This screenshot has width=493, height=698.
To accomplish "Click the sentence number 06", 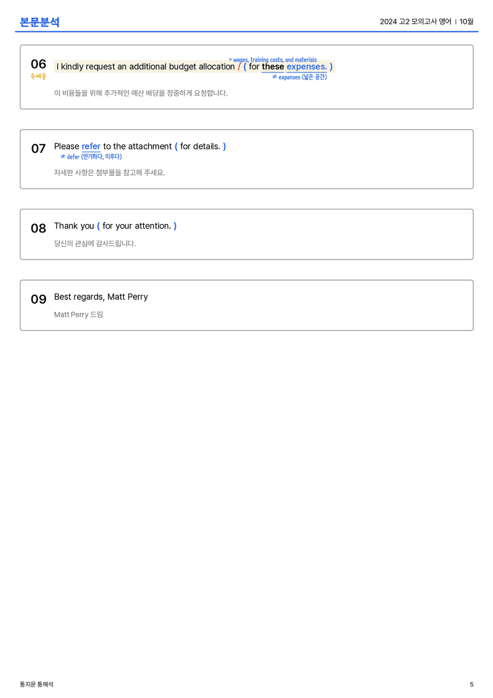I will 39,64.
